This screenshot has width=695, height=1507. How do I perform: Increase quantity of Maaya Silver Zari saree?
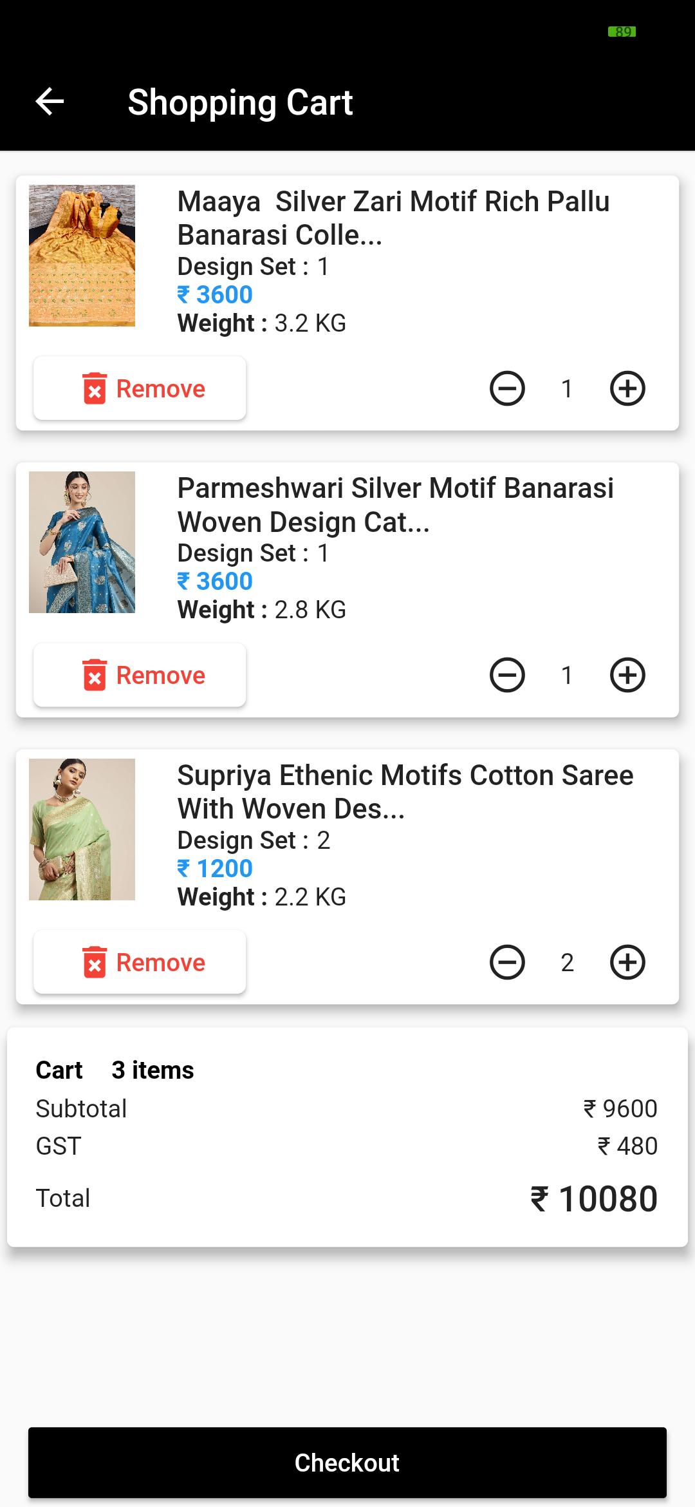[627, 388]
